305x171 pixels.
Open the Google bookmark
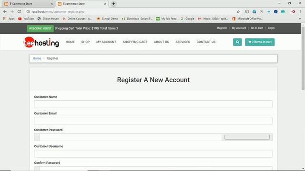point(187,19)
